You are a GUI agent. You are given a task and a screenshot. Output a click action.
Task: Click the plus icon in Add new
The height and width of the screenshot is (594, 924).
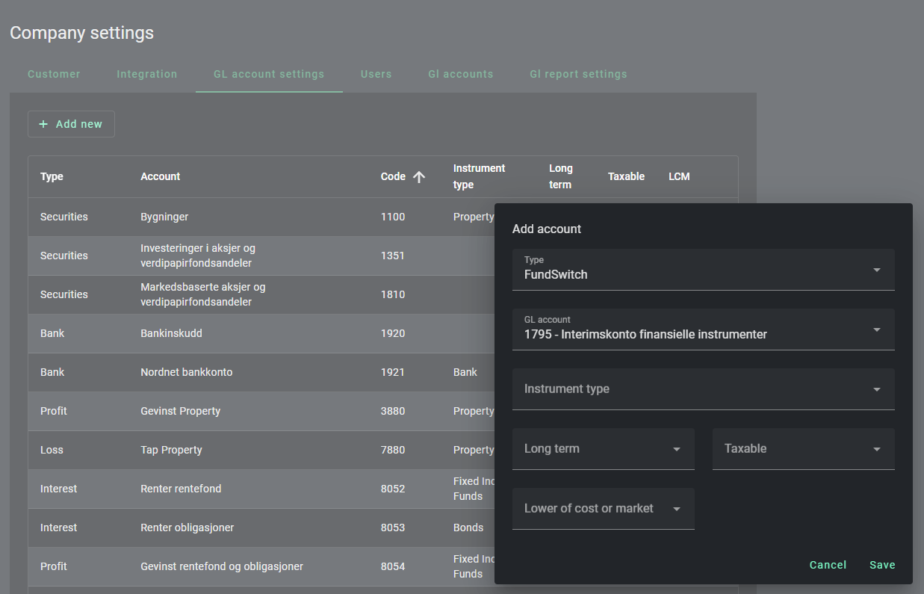43,124
